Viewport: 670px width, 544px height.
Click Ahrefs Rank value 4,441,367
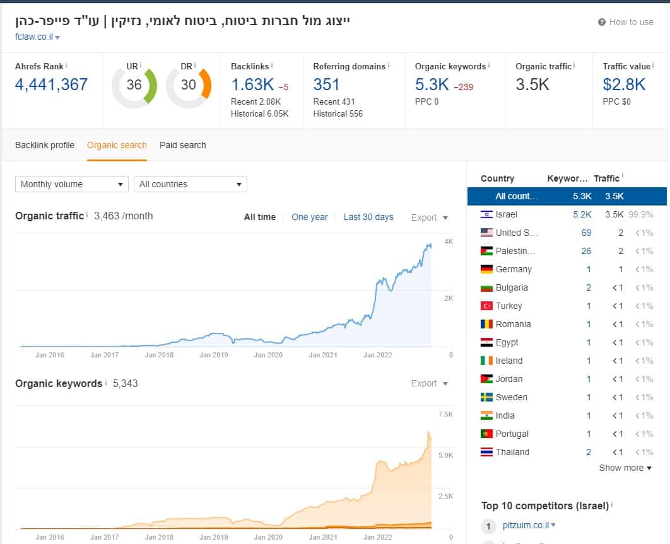coord(51,84)
